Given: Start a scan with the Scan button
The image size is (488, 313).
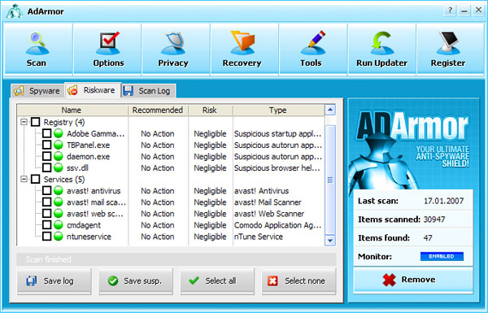Looking at the screenshot, I should coord(37,49).
